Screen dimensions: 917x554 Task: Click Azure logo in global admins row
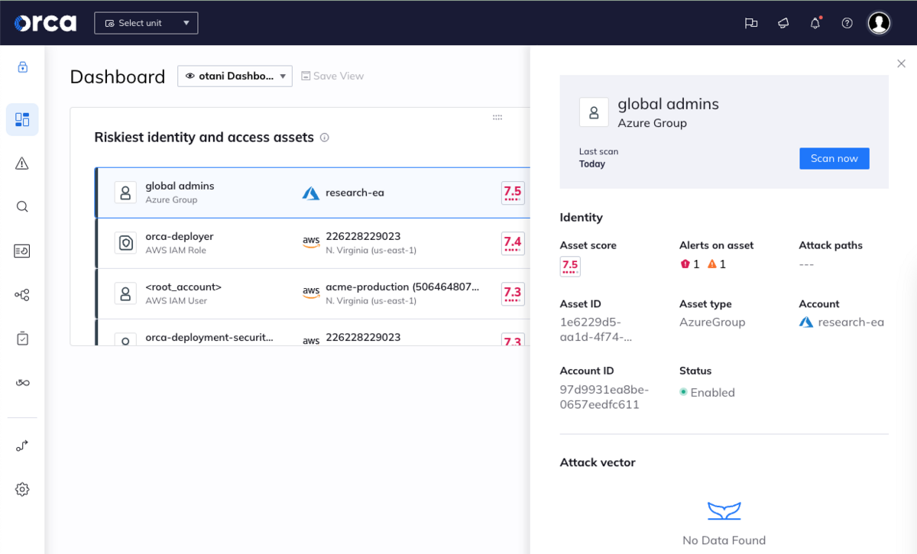[x=311, y=193]
